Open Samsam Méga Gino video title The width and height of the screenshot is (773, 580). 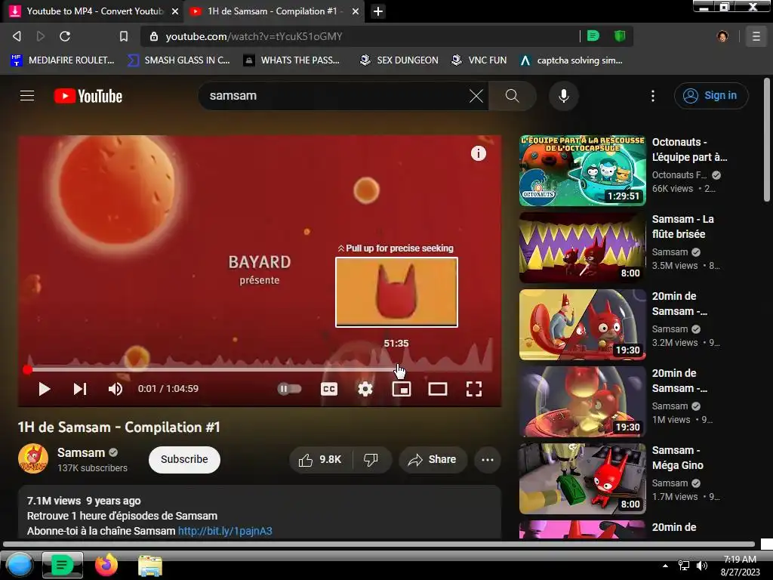tap(677, 458)
